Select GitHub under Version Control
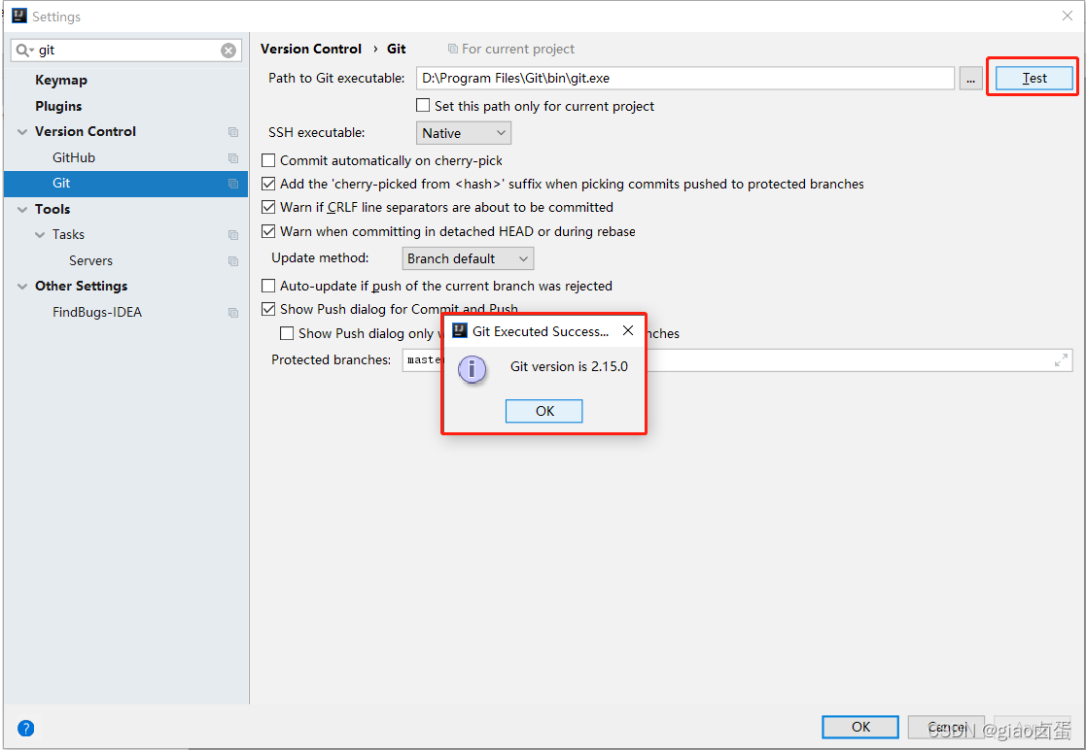This screenshot has height=750, width=1086. (x=74, y=157)
